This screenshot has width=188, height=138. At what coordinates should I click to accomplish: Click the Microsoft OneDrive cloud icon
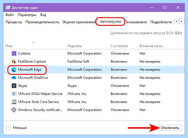point(14,78)
